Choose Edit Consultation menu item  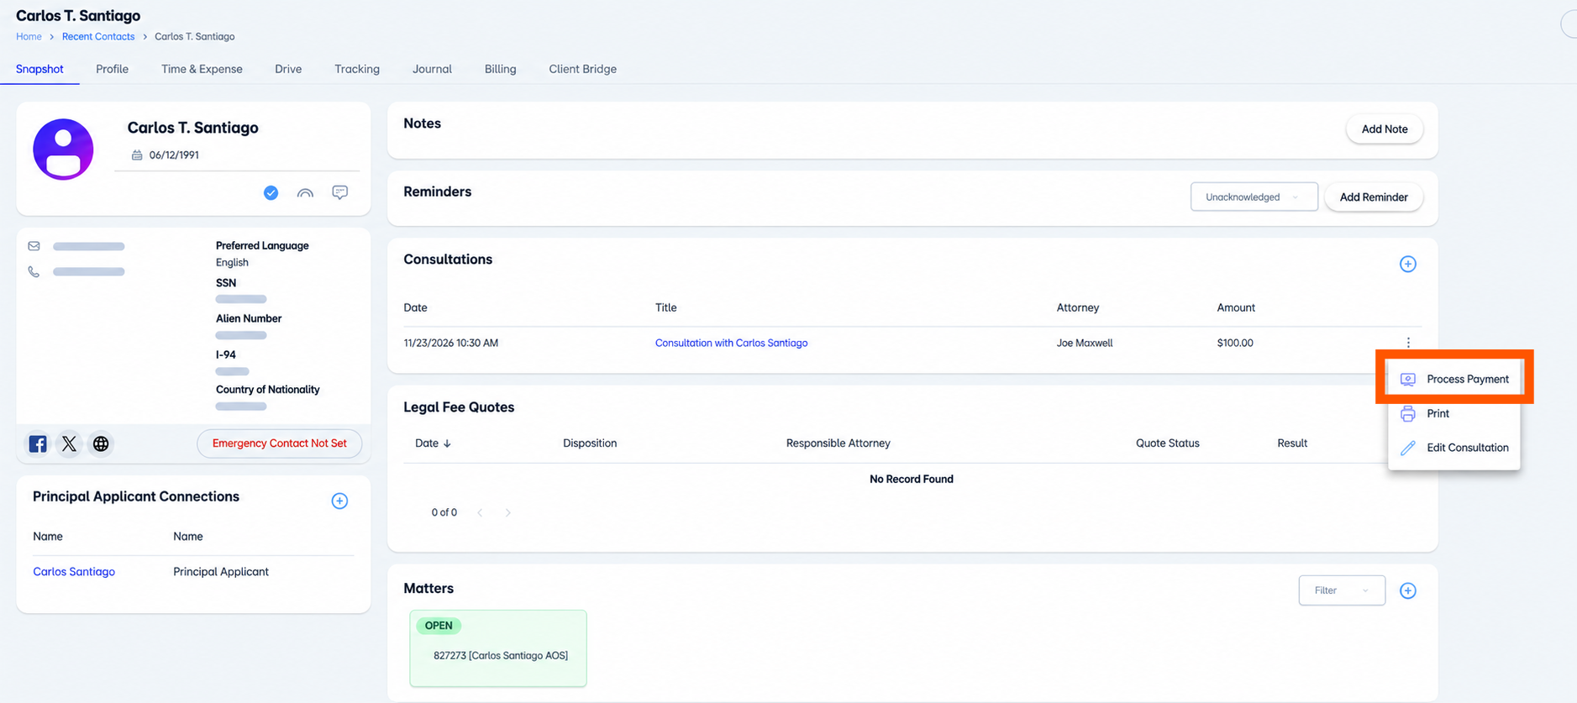(1454, 448)
